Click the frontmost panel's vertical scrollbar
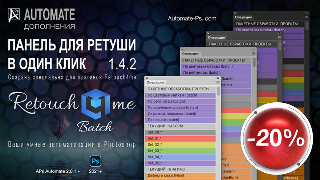 pyautogui.click(x=219, y=91)
